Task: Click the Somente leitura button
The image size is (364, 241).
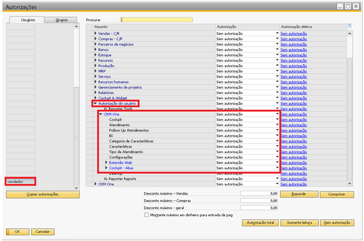Action: pyautogui.click(x=299, y=223)
